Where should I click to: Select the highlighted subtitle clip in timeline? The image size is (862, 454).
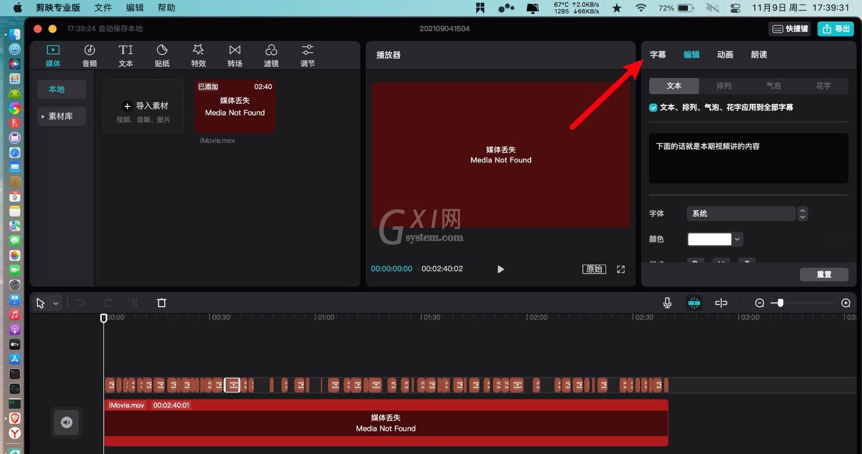[232, 385]
